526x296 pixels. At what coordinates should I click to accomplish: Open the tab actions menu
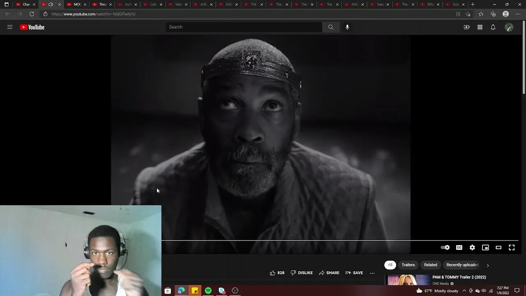pos(7,5)
